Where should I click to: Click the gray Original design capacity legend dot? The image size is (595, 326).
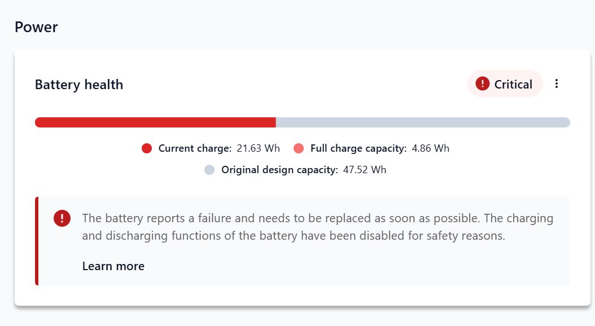pyautogui.click(x=209, y=170)
